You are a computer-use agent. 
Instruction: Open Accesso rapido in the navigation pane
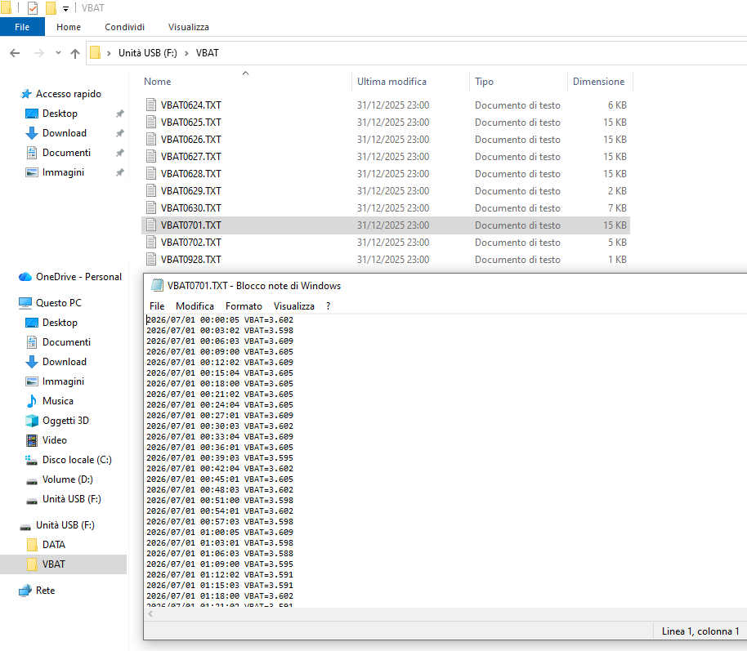tap(69, 94)
